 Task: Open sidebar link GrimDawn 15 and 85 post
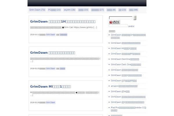[124, 81]
